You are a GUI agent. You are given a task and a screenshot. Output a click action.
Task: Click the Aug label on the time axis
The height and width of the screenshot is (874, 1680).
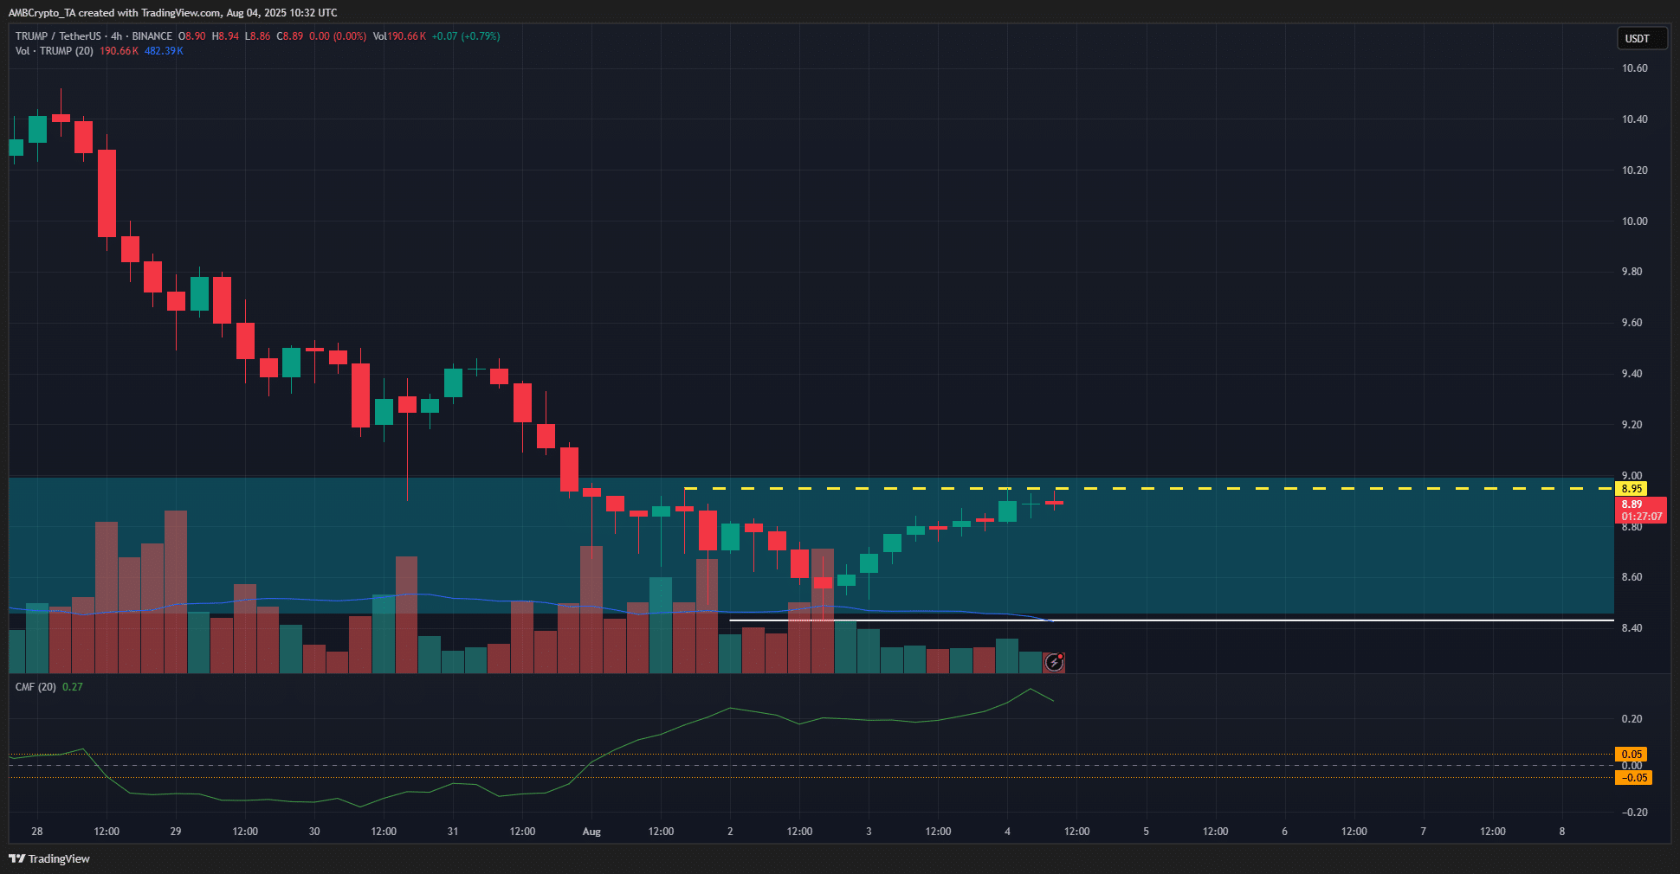[x=591, y=831]
